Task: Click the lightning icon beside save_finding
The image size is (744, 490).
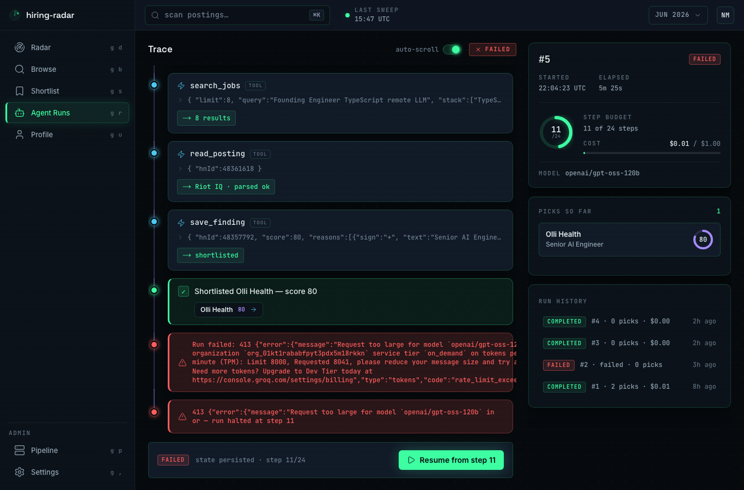Action: pyautogui.click(x=181, y=223)
